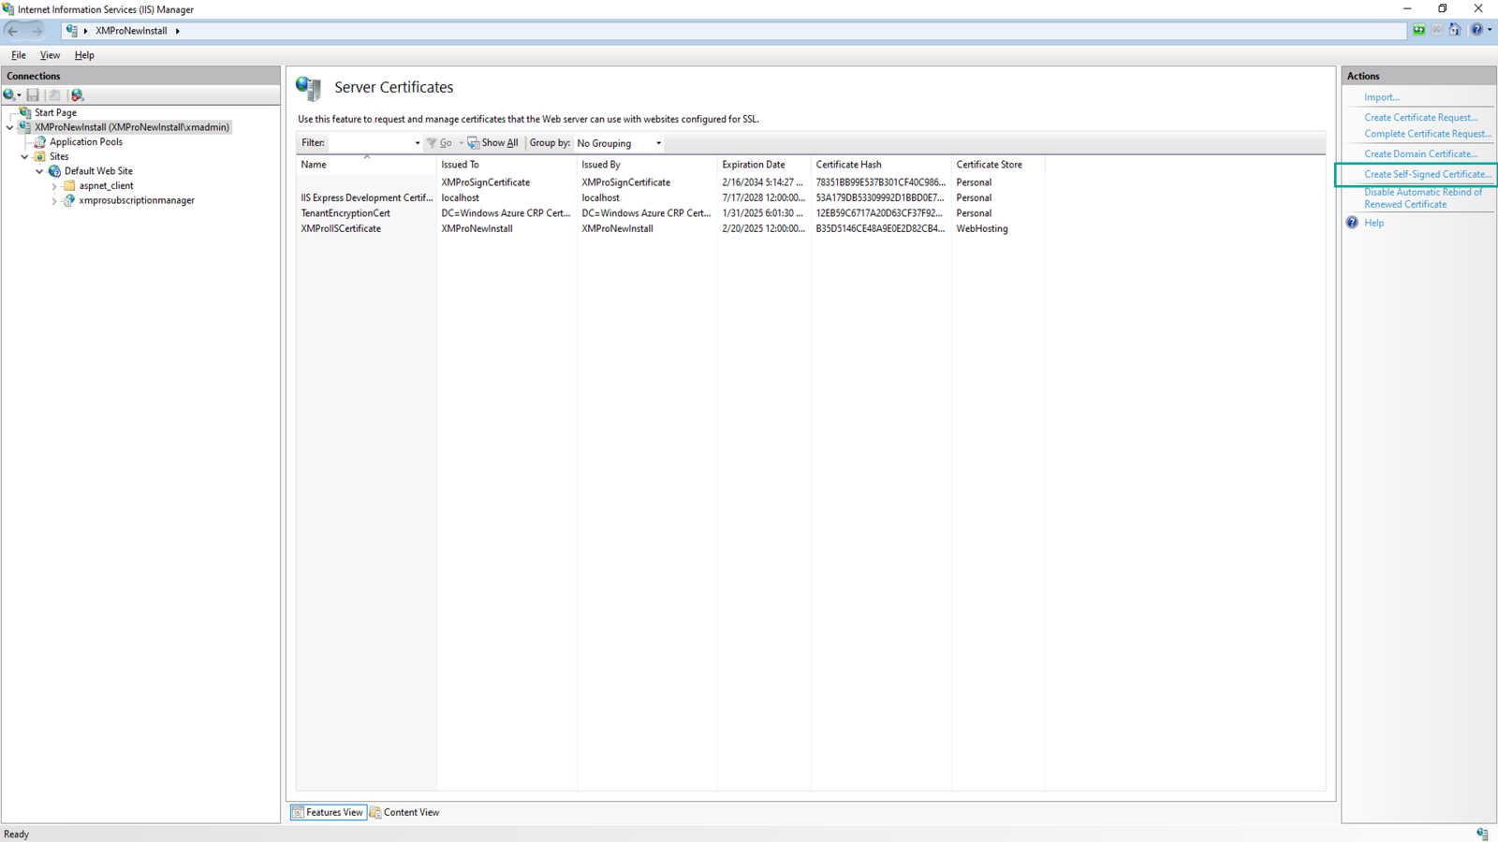Open the Filter dropdown arrow

coord(418,143)
